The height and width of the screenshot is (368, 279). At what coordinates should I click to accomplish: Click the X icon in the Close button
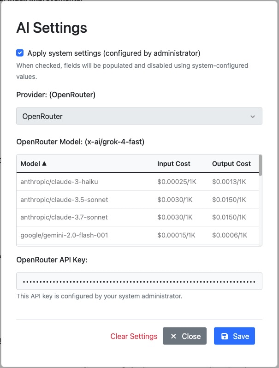(173, 336)
